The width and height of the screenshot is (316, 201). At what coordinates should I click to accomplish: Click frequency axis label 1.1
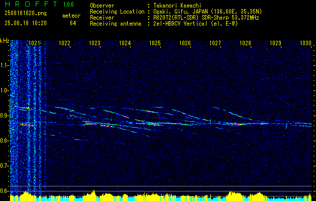coord(5,65)
